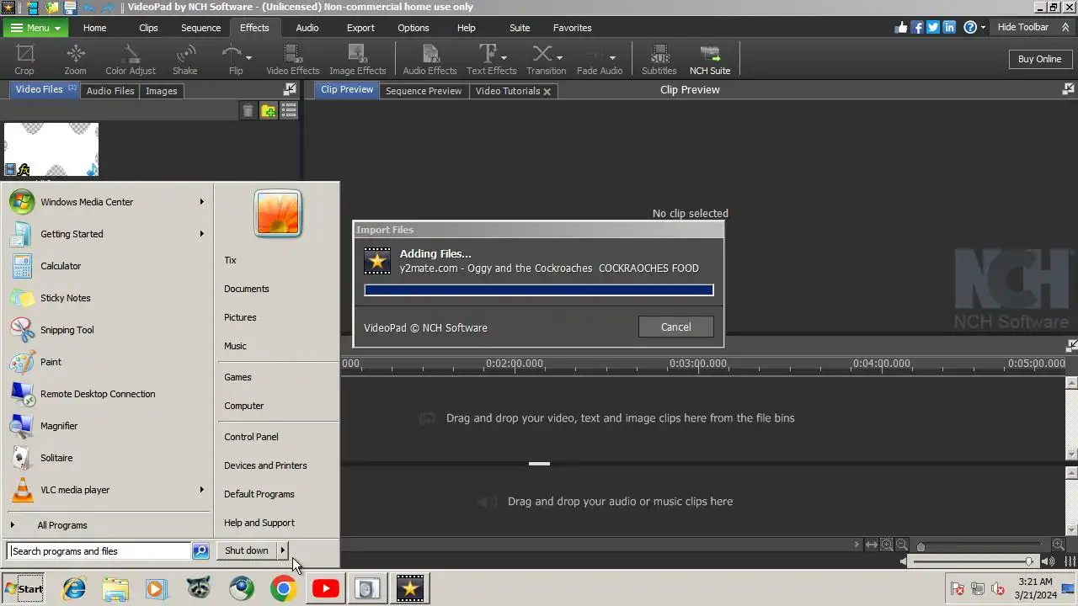
Task: Click the Flip effect icon
Action: 232,54
